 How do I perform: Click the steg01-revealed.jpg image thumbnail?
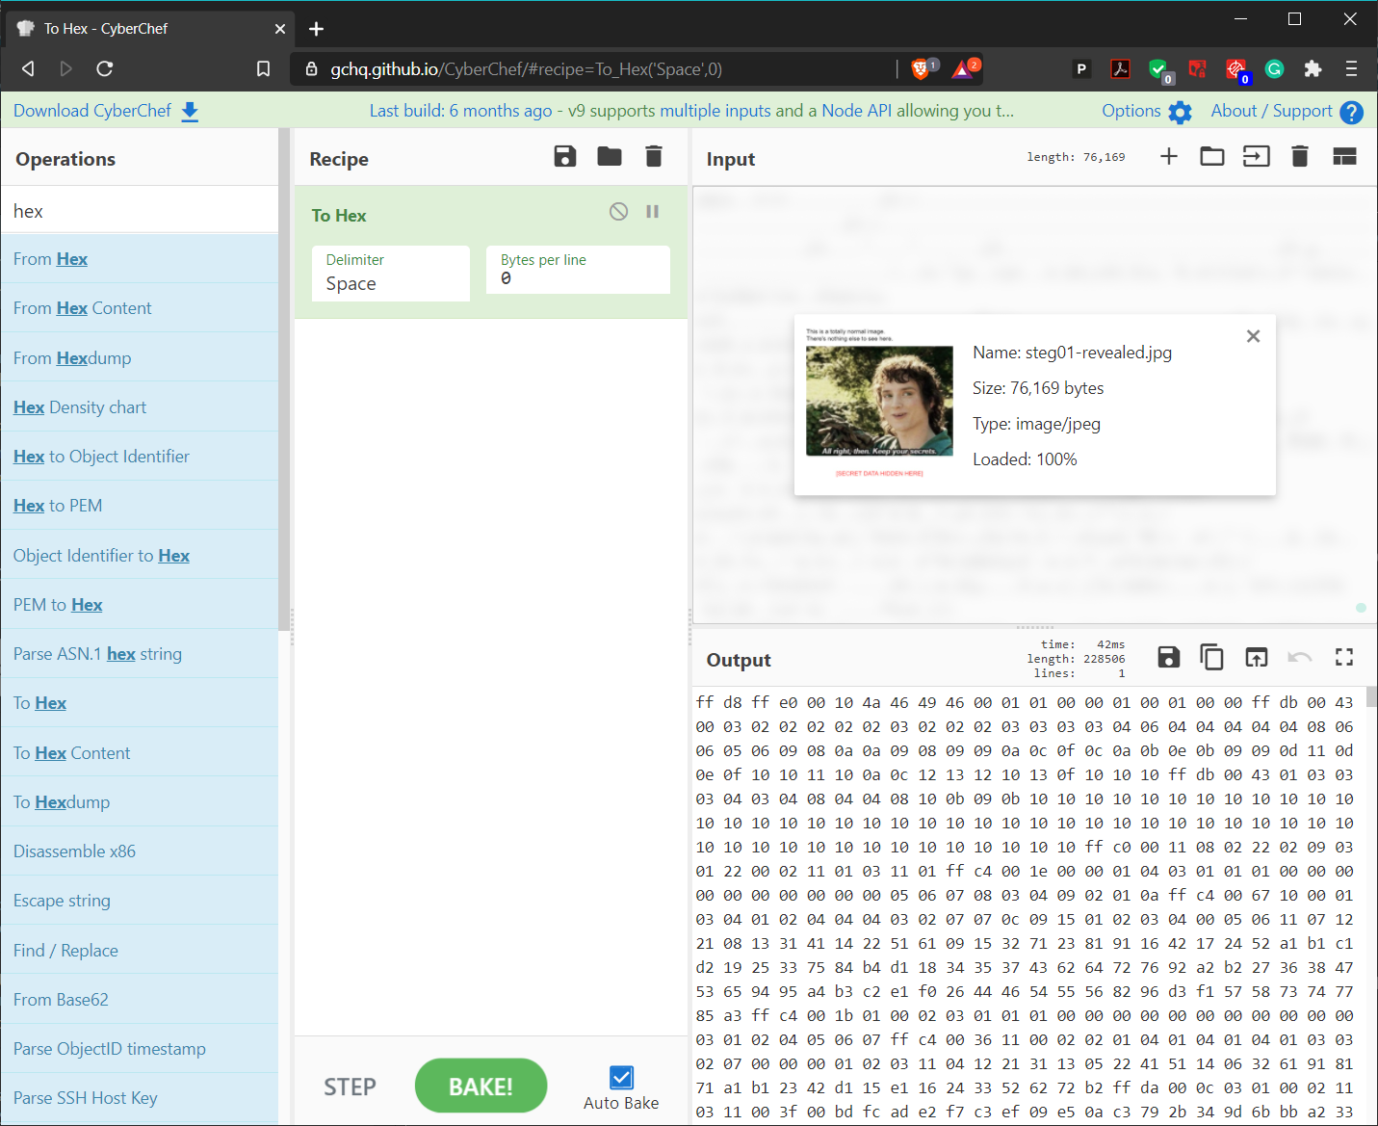[x=879, y=401]
